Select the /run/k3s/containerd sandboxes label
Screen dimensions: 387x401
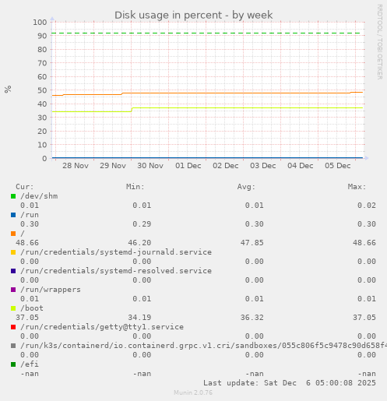[x=204, y=346]
